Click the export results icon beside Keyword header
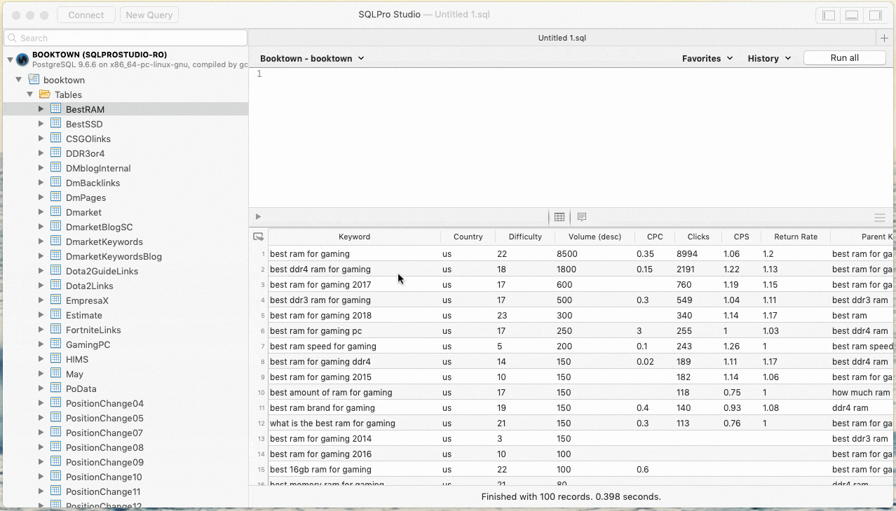This screenshot has height=511, width=896. tap(258, 237)
